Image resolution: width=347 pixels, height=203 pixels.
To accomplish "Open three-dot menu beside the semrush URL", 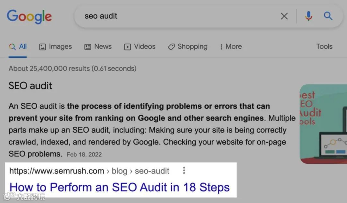I will (184, 171).
